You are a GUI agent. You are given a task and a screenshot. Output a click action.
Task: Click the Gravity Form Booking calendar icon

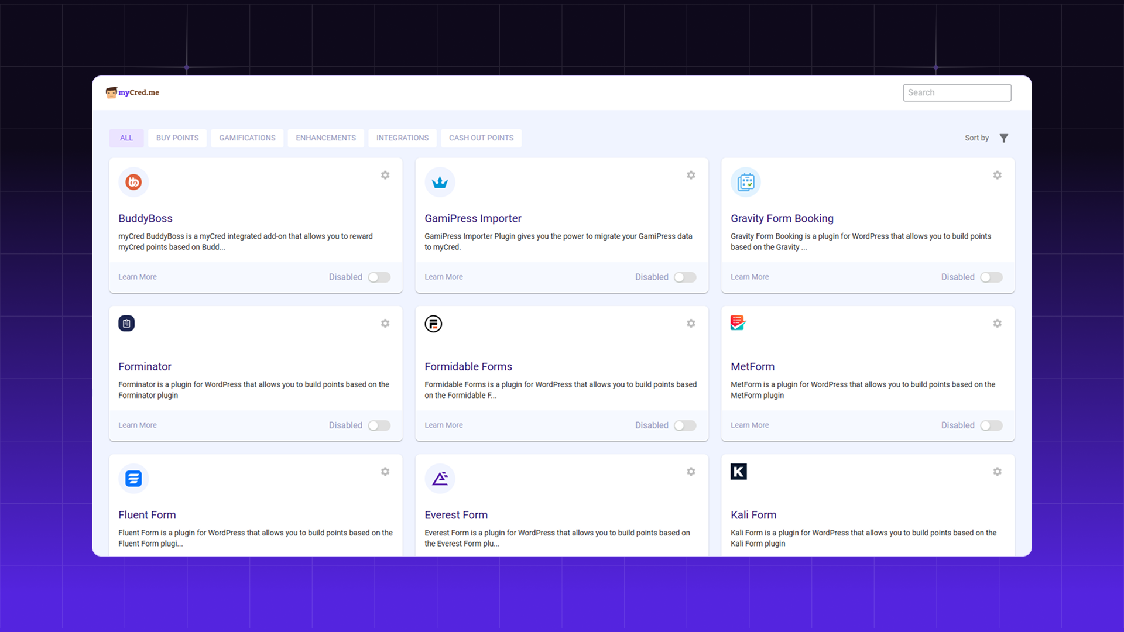[x=746, y=182]
